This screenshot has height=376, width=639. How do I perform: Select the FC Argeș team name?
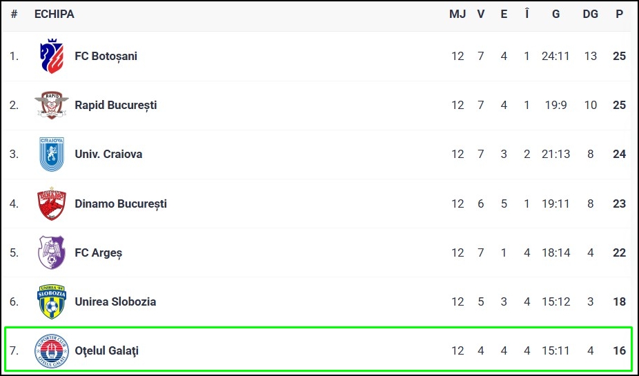(x=98, y=253)
